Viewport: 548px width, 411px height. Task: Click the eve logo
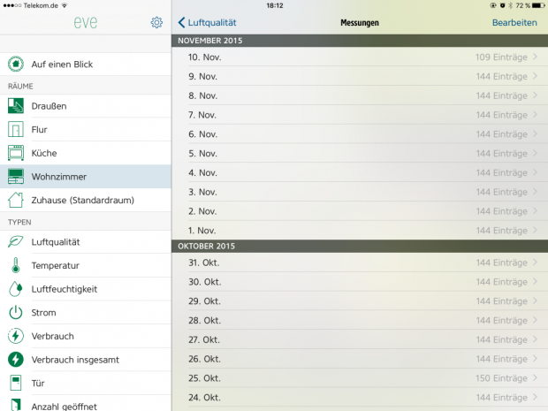point(86,23)
